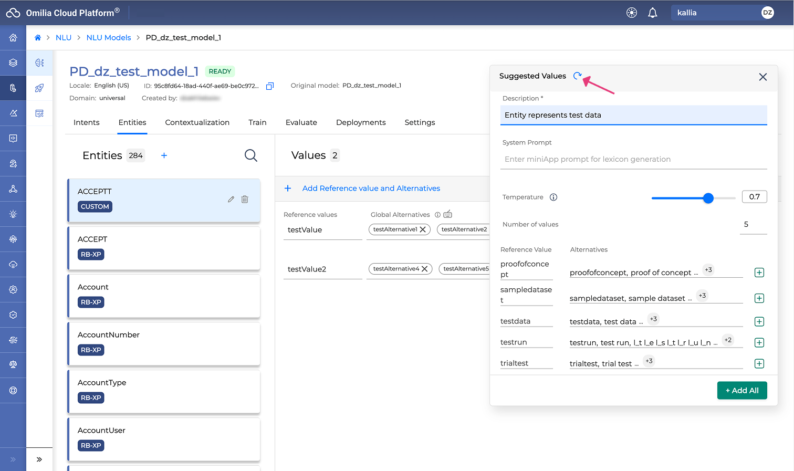
Task: Expand the left sidebar with double chevron
Action: pyautogui.click(x=39, y=459)
